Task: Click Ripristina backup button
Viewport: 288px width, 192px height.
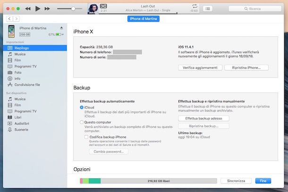Action: pos(203,126)
